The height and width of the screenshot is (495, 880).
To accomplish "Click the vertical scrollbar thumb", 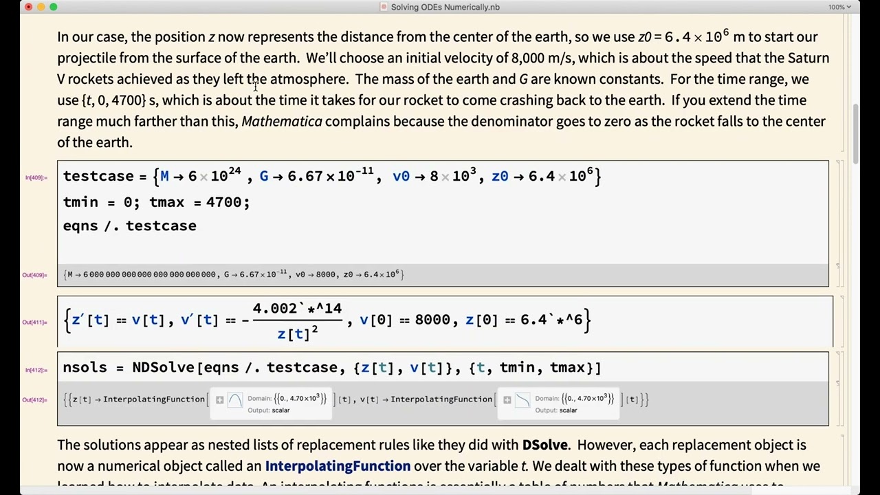I will tap(856, 134).
